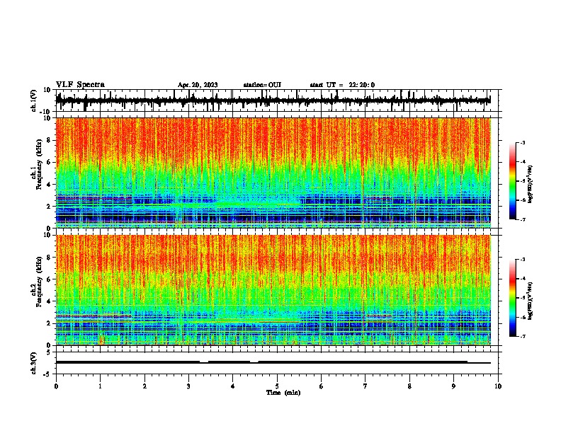Click the "VLF Spectra" title text
The image size is (561, 433).
tap(80, 85)
